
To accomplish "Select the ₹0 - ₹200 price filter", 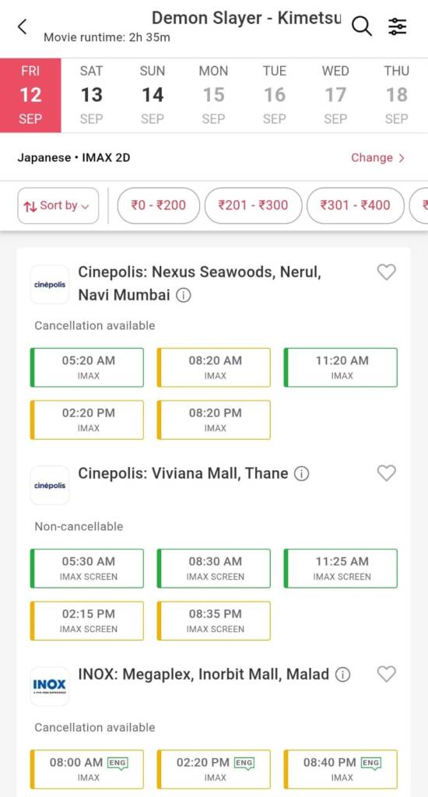I will (x=159, y=205).
